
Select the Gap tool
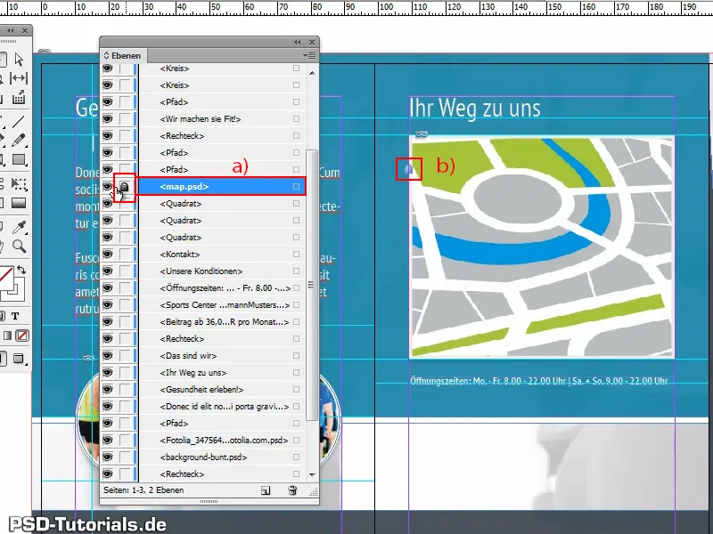tap(19, 78)
